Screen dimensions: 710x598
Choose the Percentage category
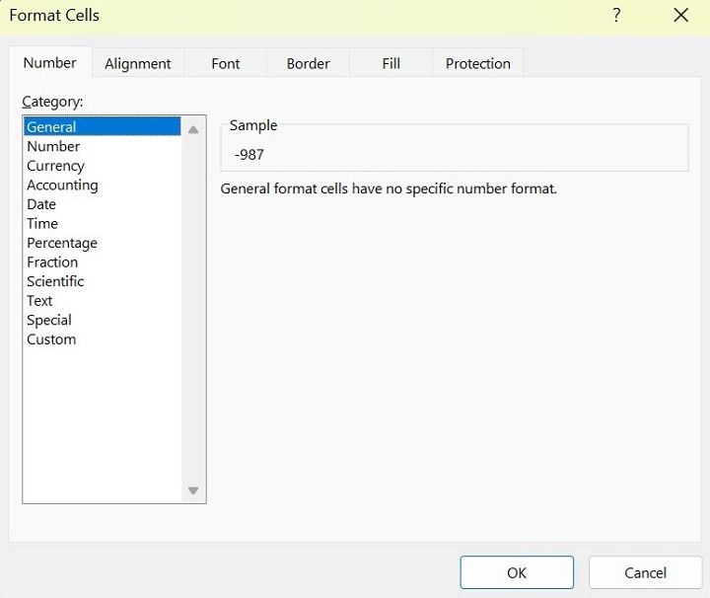[62, 243]
